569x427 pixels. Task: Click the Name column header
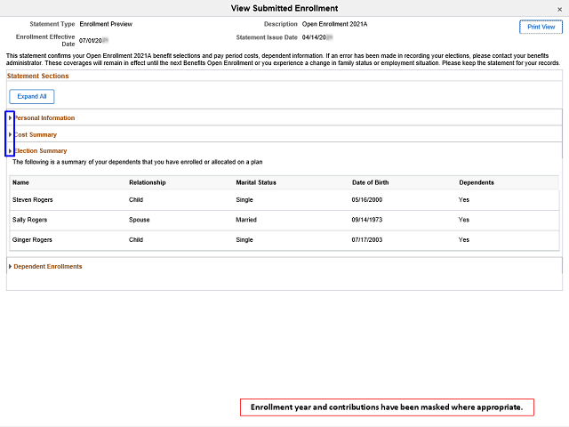[20, 182]
